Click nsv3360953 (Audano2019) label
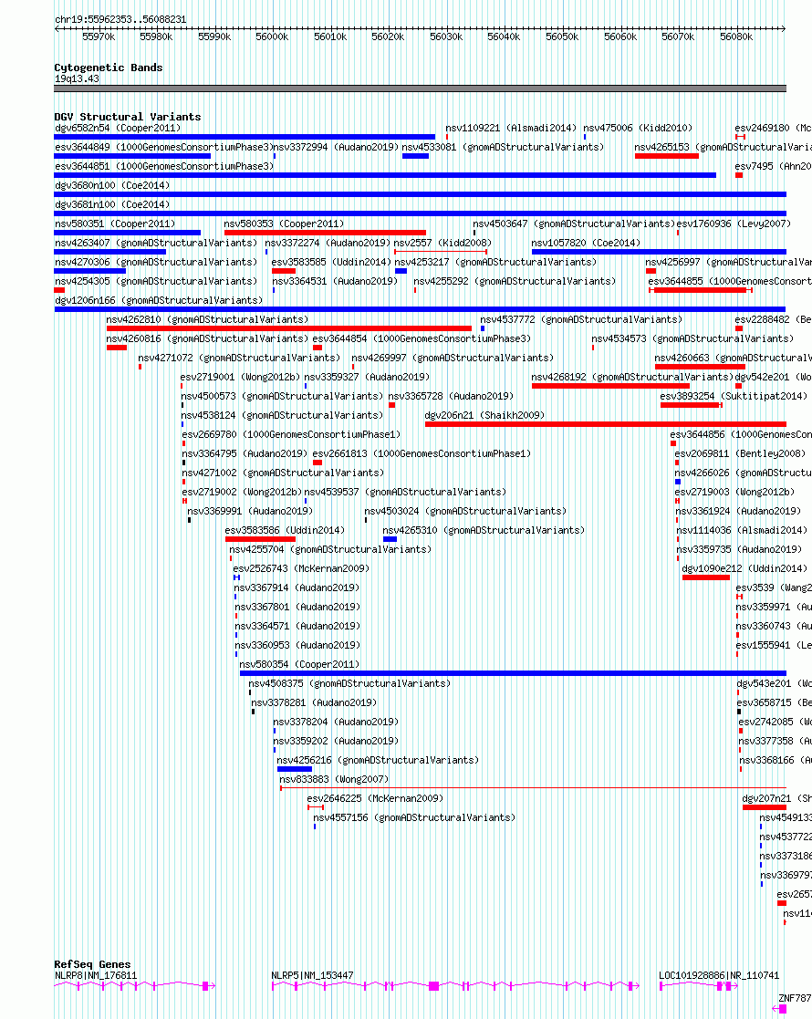 click(297, 645)
